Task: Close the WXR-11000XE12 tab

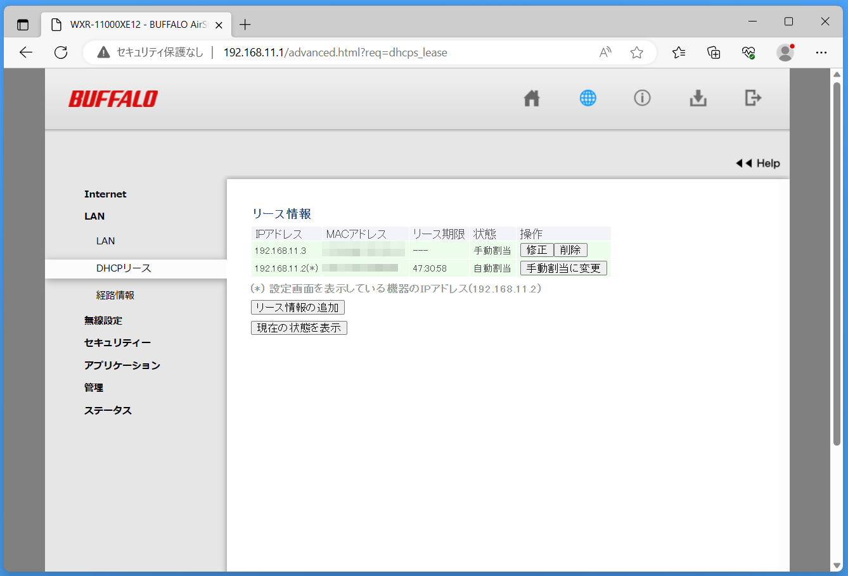Action: [219, 25]
